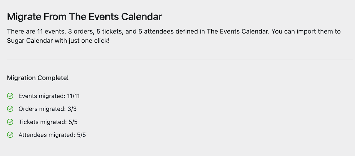Select the "Tickets migrated" status label
The width and height of the screenshot is (355, 156).
point(42,122)
